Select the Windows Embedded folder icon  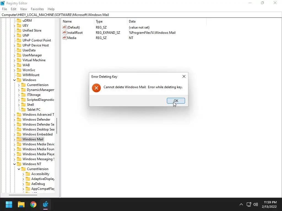tap(19, 134)
